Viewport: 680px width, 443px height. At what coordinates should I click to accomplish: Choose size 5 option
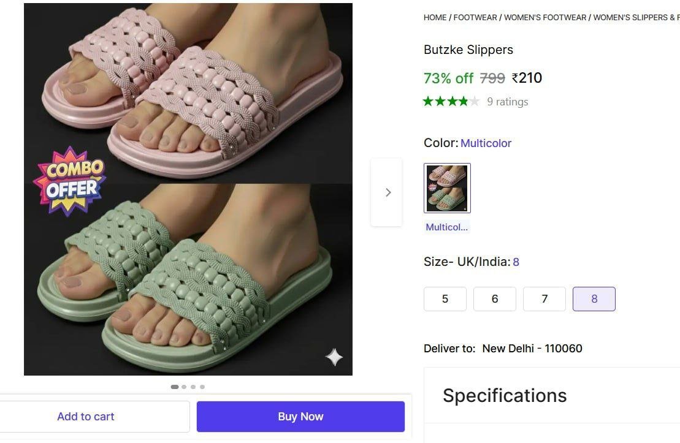pos(445,299)
